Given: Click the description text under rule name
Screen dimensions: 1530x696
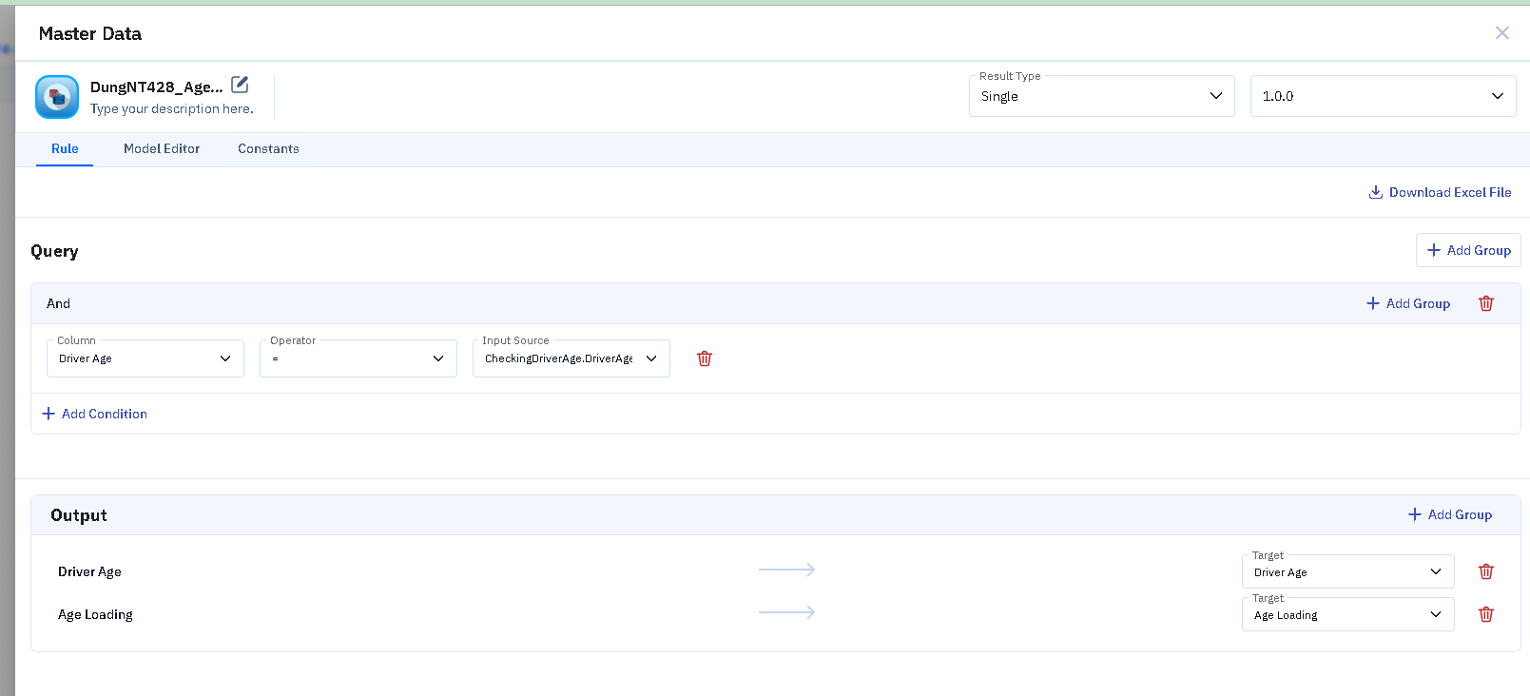Looking at the screenshot, I should (171, 108).
